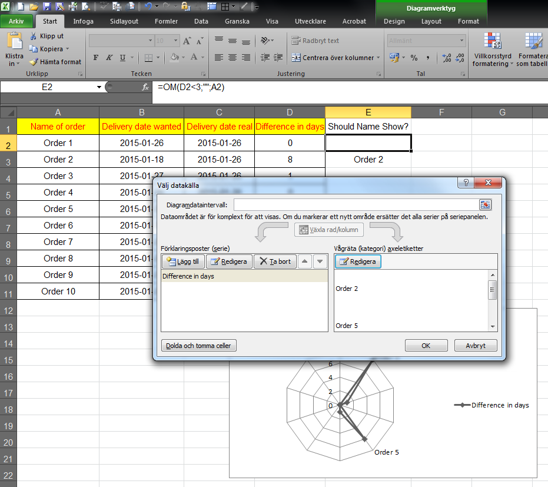Align cell content to top
The height and width of the screenshot is (487, 548).
pyautogui.click(x=219, y=39)
